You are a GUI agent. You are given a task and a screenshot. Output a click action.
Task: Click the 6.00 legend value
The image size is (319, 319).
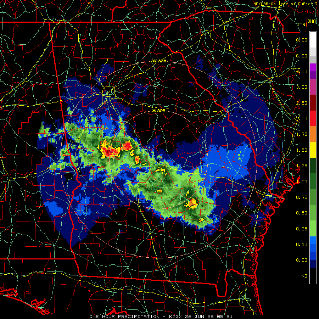pos(302,56)
